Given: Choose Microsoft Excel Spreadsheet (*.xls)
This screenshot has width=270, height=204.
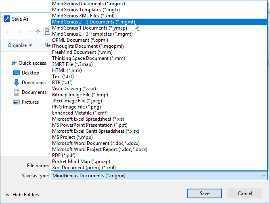Looking at the screenshot, I should point(159,119).
